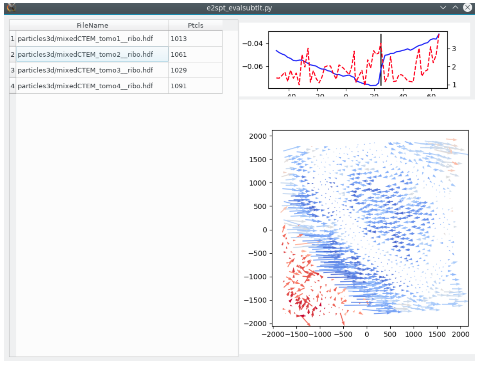Select the particle count cell 1091
The height and width of the screenshot is (365, 481).
tap(196, 86)
